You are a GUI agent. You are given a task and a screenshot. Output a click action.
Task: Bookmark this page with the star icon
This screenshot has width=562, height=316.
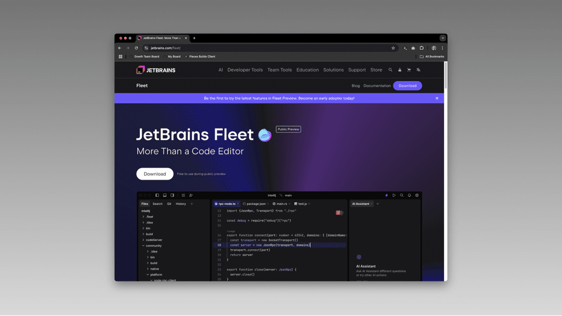click(x=393, y=48)
